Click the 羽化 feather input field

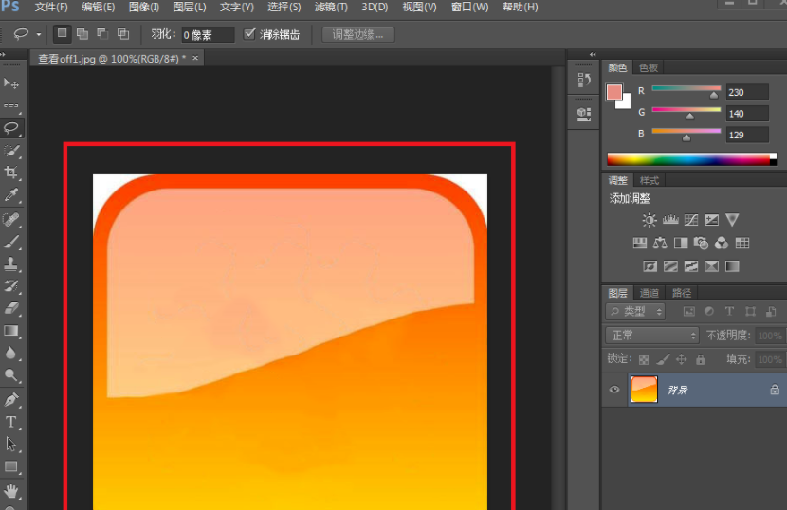[208, 35]
